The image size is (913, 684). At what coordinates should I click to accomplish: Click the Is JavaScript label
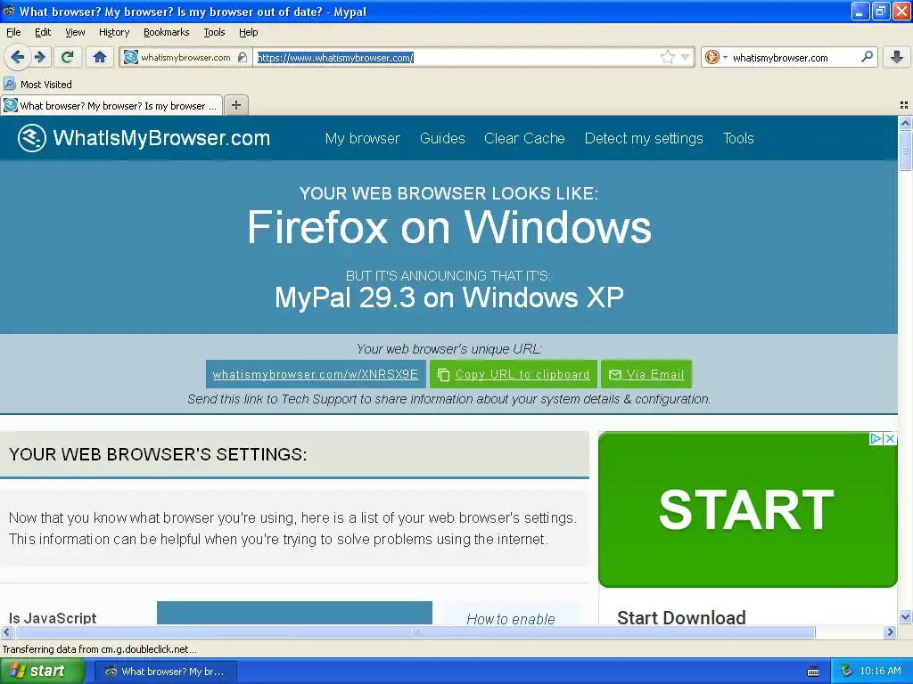53,618
